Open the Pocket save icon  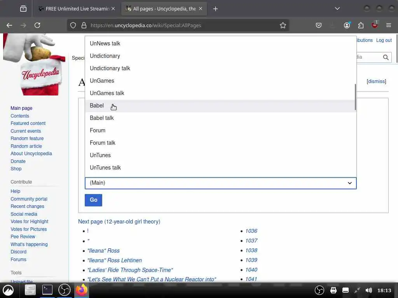319,25
